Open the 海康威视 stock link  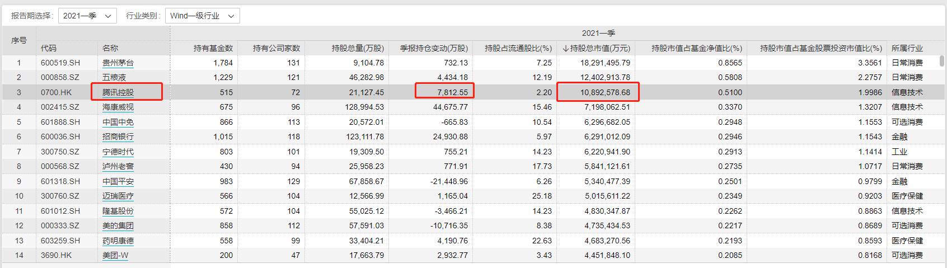(x=118, y=107)
